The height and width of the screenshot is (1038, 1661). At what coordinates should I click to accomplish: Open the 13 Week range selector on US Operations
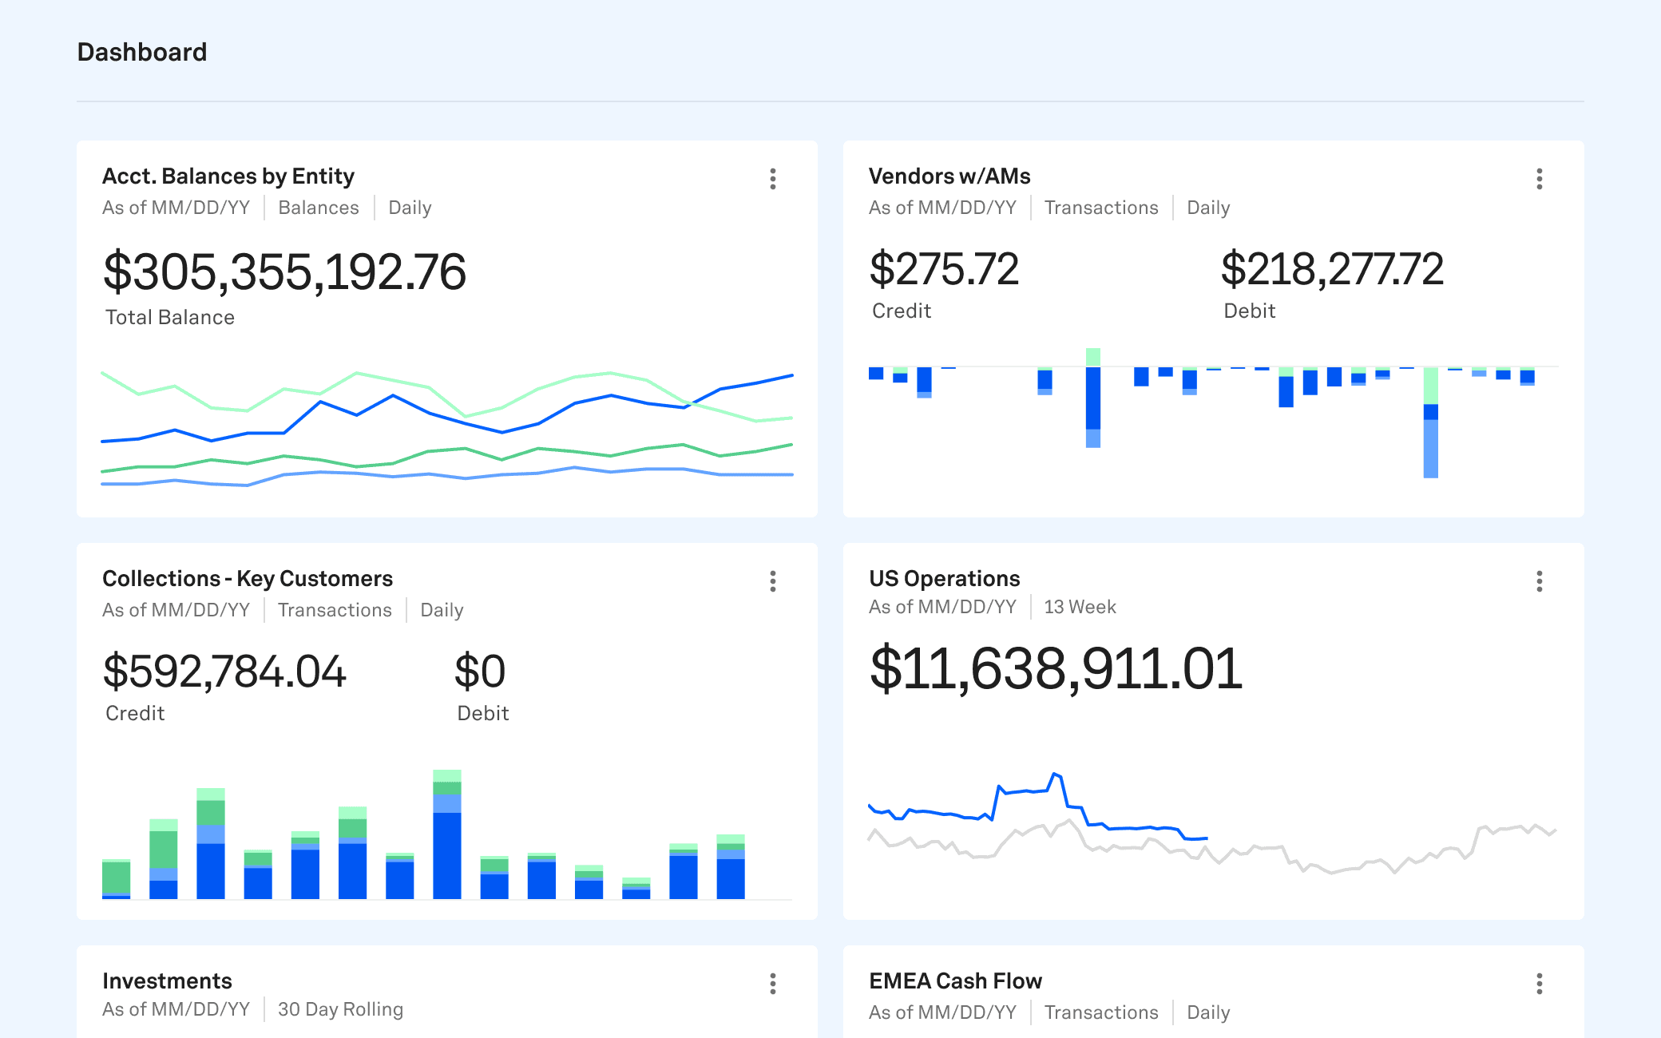point(1080,607)
